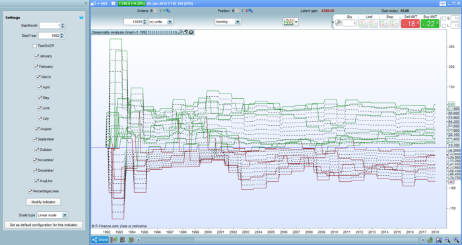
Task: Click the blue help icon in Settings
Action: click(81, 18)
